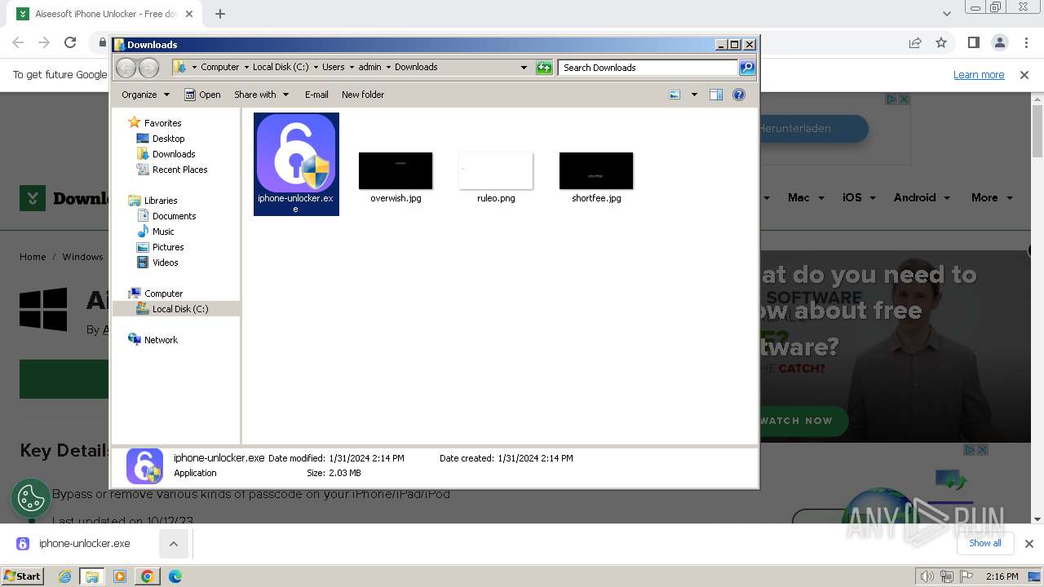Viewport: 1044px width, 587px height.
Task: Reload the Chrome page
Action: click(70, 42)
